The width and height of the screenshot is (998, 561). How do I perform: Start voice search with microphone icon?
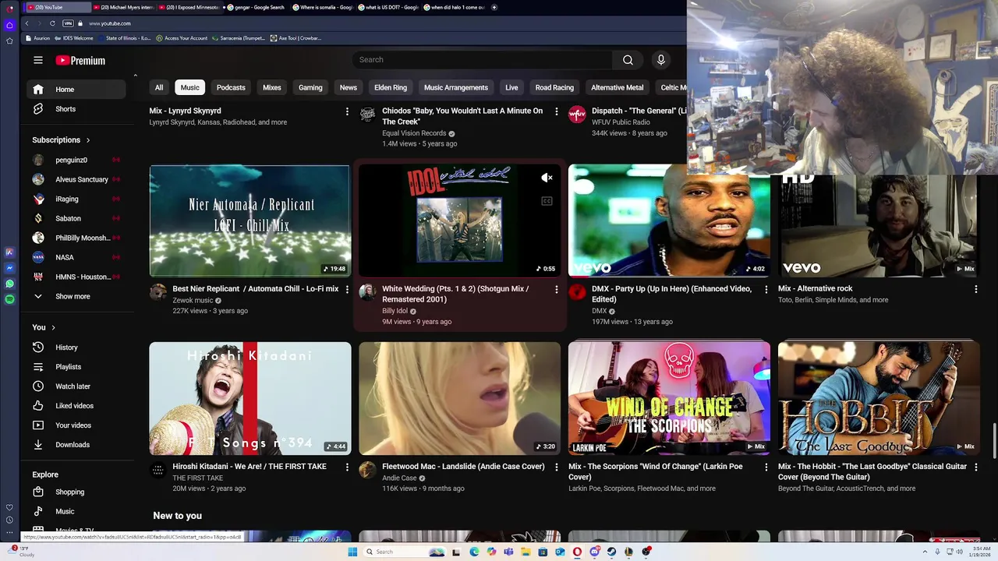click(x=661, y=60)
